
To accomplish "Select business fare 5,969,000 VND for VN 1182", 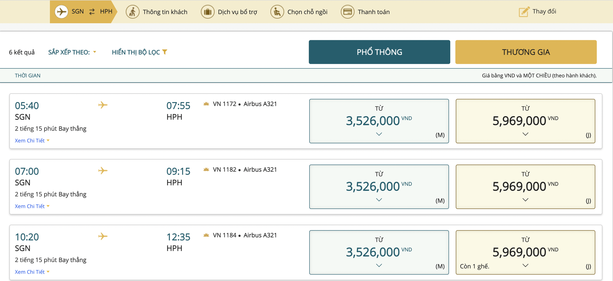I will click(525, 186).
